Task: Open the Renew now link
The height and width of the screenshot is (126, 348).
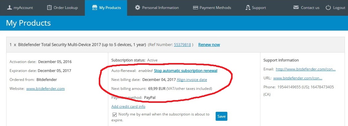Action: click(x=209, y=45)
